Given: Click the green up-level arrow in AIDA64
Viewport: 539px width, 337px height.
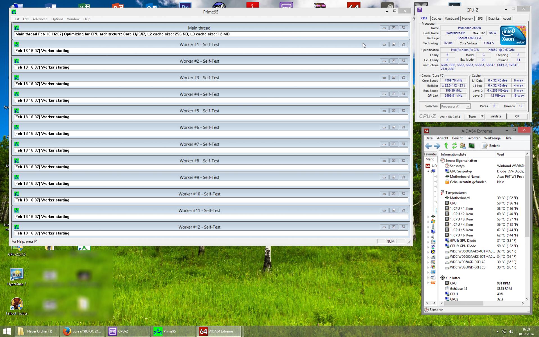Looking at the screenshot, I should coord(446,146).
